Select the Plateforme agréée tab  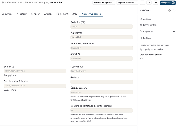coord(91,14)
